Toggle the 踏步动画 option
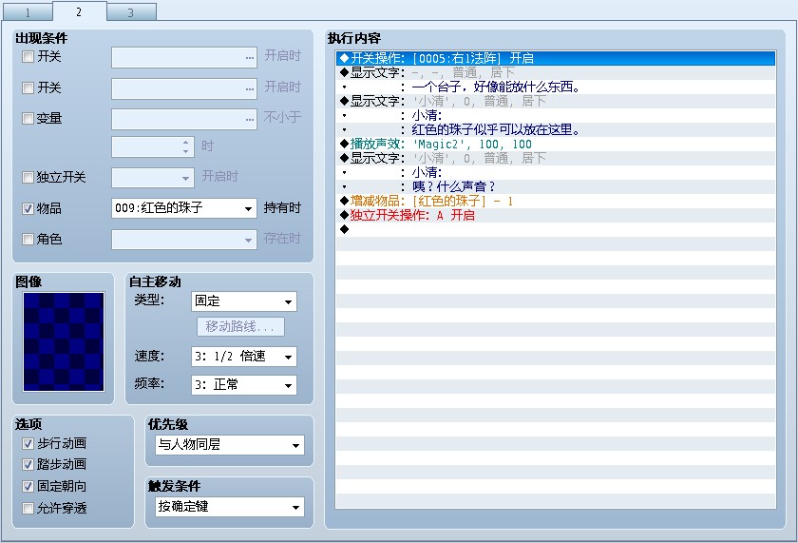This screenshot has width=798, height=543. tap(28, 465)
